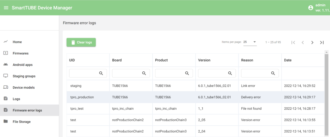This screenshot has width=330, height=137.
Task: Go to first page of results
Action: [293, 42]
